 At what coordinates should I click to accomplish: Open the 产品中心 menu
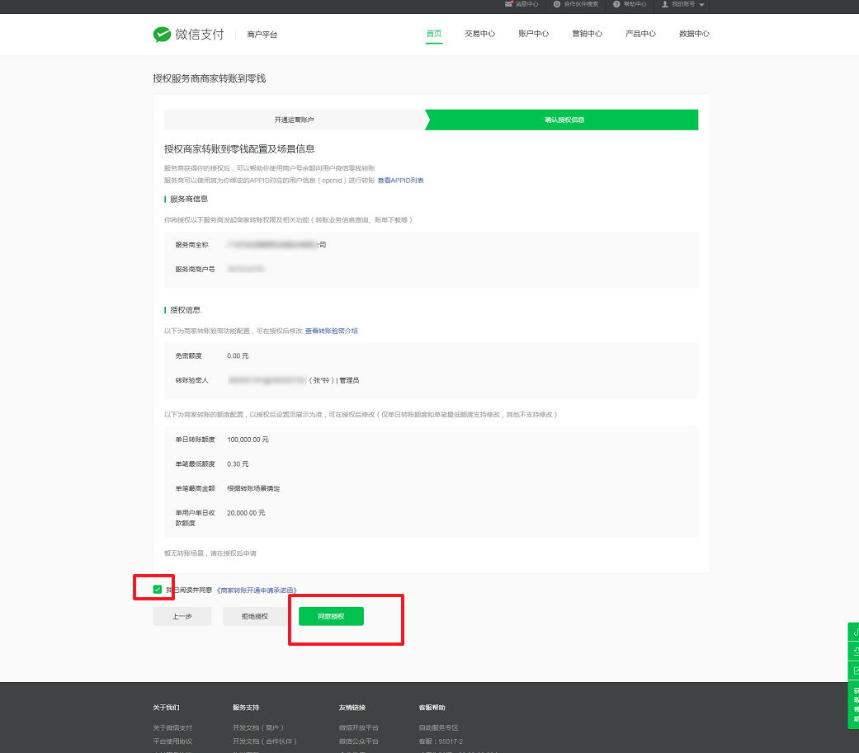pos(641,34)
